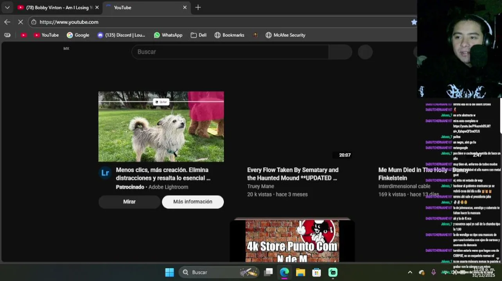Open the 'Menos clics, más creación' ad title
Screen dimensions: 502x281
163,174
